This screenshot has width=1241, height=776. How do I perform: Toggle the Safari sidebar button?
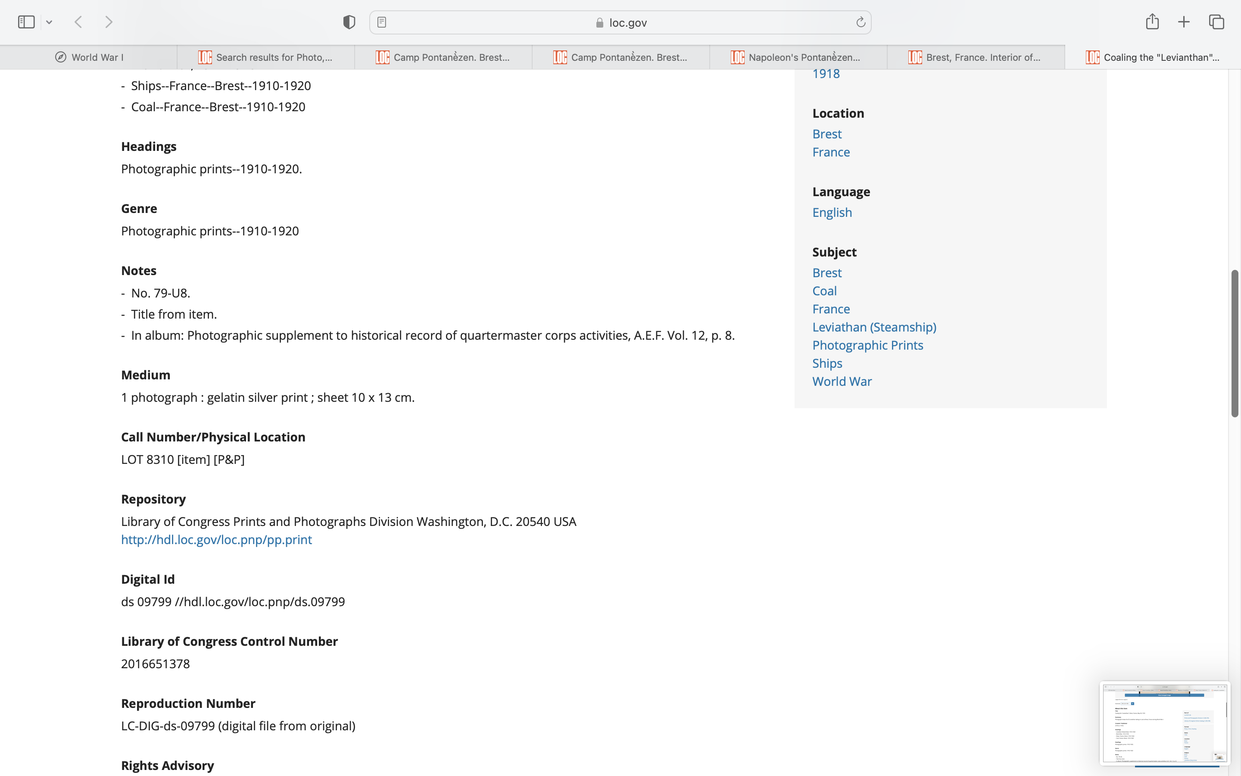click(26, 22)
